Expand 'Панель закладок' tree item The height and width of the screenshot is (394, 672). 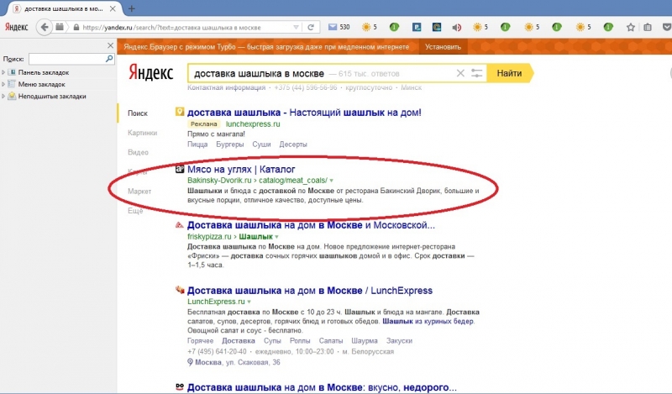click(3, 72)
